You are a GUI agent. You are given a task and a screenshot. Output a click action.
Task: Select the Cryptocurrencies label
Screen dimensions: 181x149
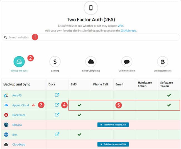(163, 71)
